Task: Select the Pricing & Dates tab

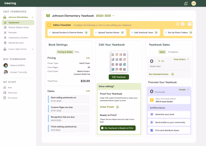Action: pyautogui.click(x=65, y=52)
